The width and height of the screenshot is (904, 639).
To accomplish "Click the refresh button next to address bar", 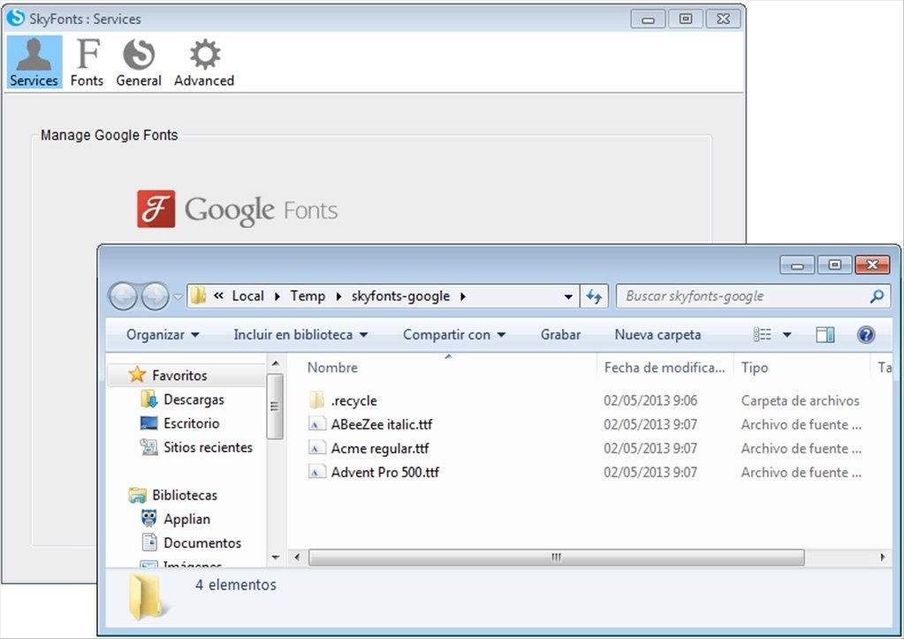I will pos(594,296).
